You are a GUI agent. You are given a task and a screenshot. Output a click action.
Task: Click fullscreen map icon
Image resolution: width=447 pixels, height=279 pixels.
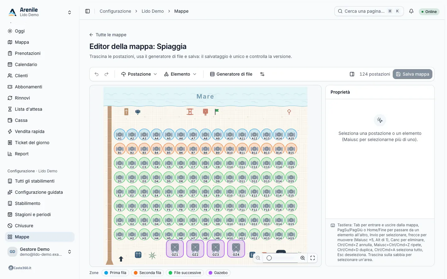click(313, 258)
